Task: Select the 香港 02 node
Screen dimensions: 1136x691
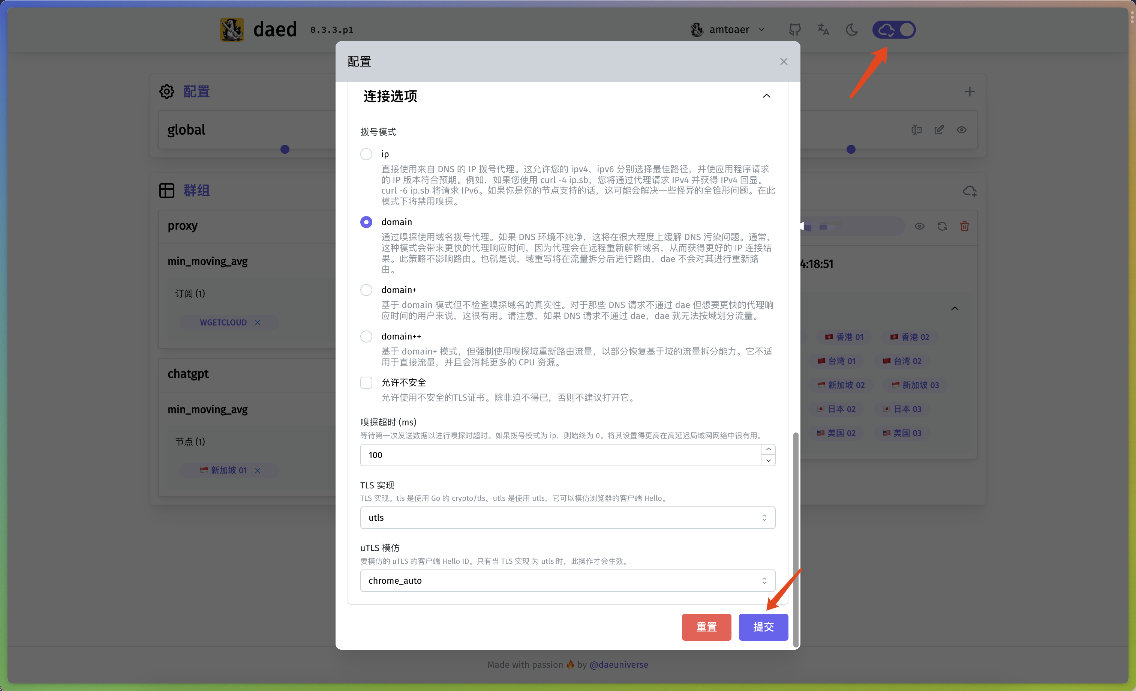Action: click(x=910, y=337)
